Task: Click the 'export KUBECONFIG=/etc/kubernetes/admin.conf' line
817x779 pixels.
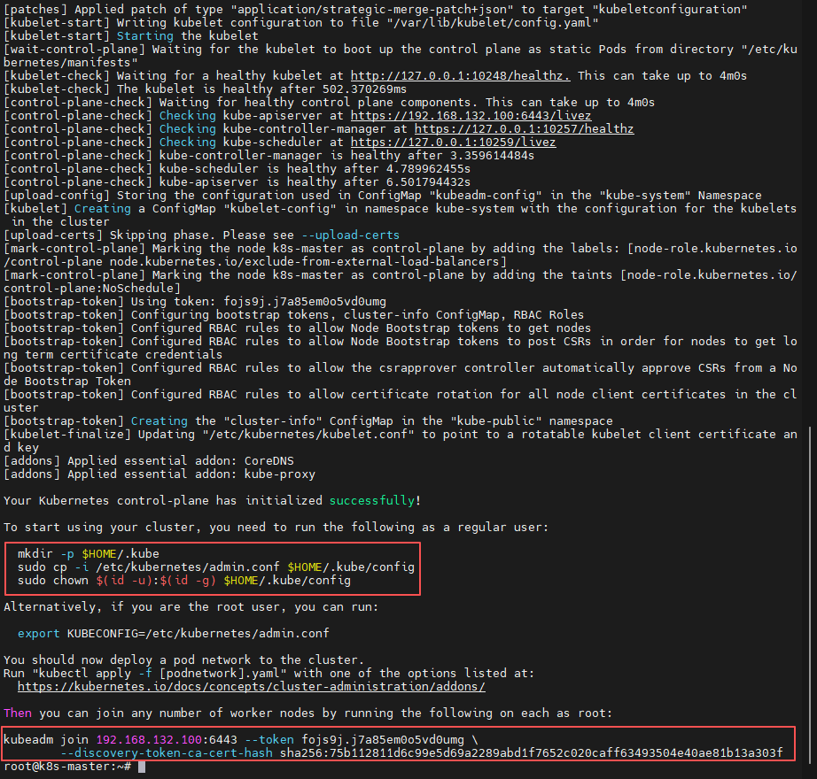Action: pos(174,633)
